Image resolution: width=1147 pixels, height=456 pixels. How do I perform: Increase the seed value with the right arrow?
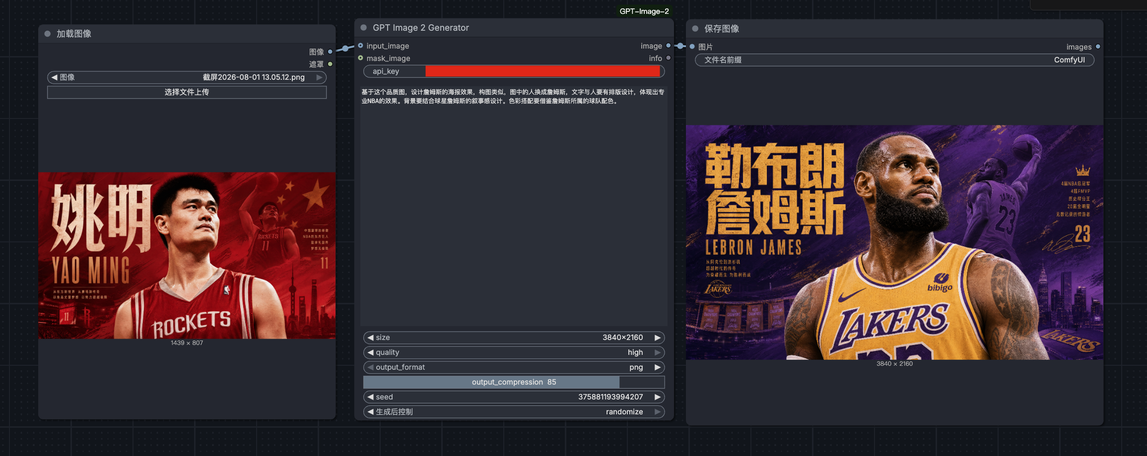coord(658,397)
